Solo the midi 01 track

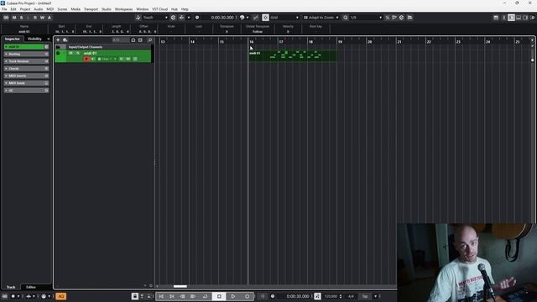tap(78, 53)
